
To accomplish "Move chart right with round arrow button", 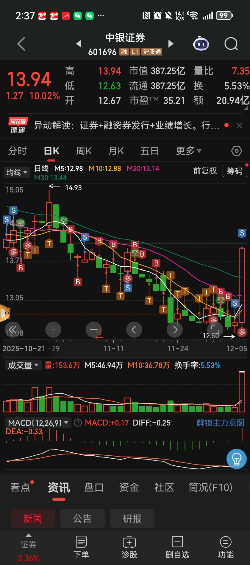I will [x=175, y=330].
